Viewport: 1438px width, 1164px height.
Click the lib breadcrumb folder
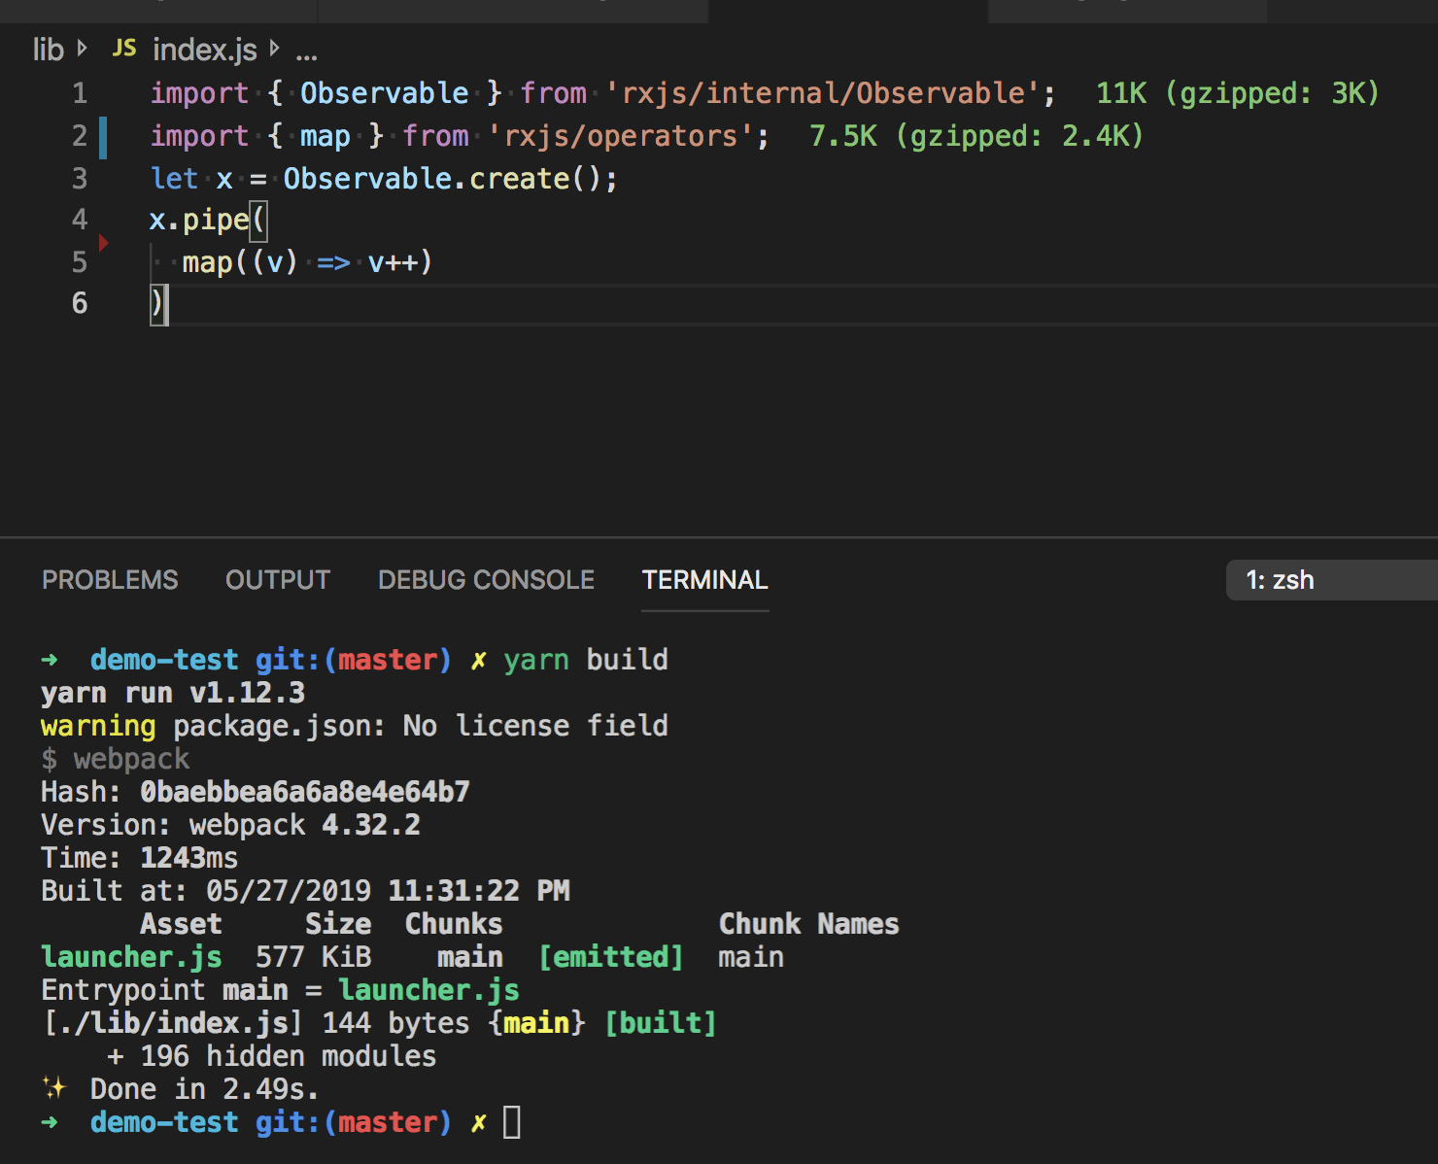[48, 49]
